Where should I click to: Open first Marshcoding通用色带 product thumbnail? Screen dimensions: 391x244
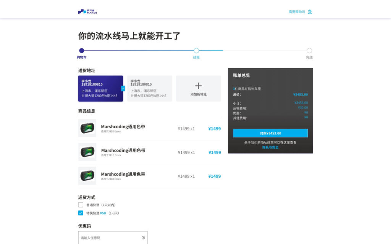pos(87,128)
